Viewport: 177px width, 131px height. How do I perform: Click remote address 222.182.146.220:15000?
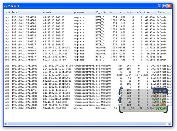click(x=58, y=66)
